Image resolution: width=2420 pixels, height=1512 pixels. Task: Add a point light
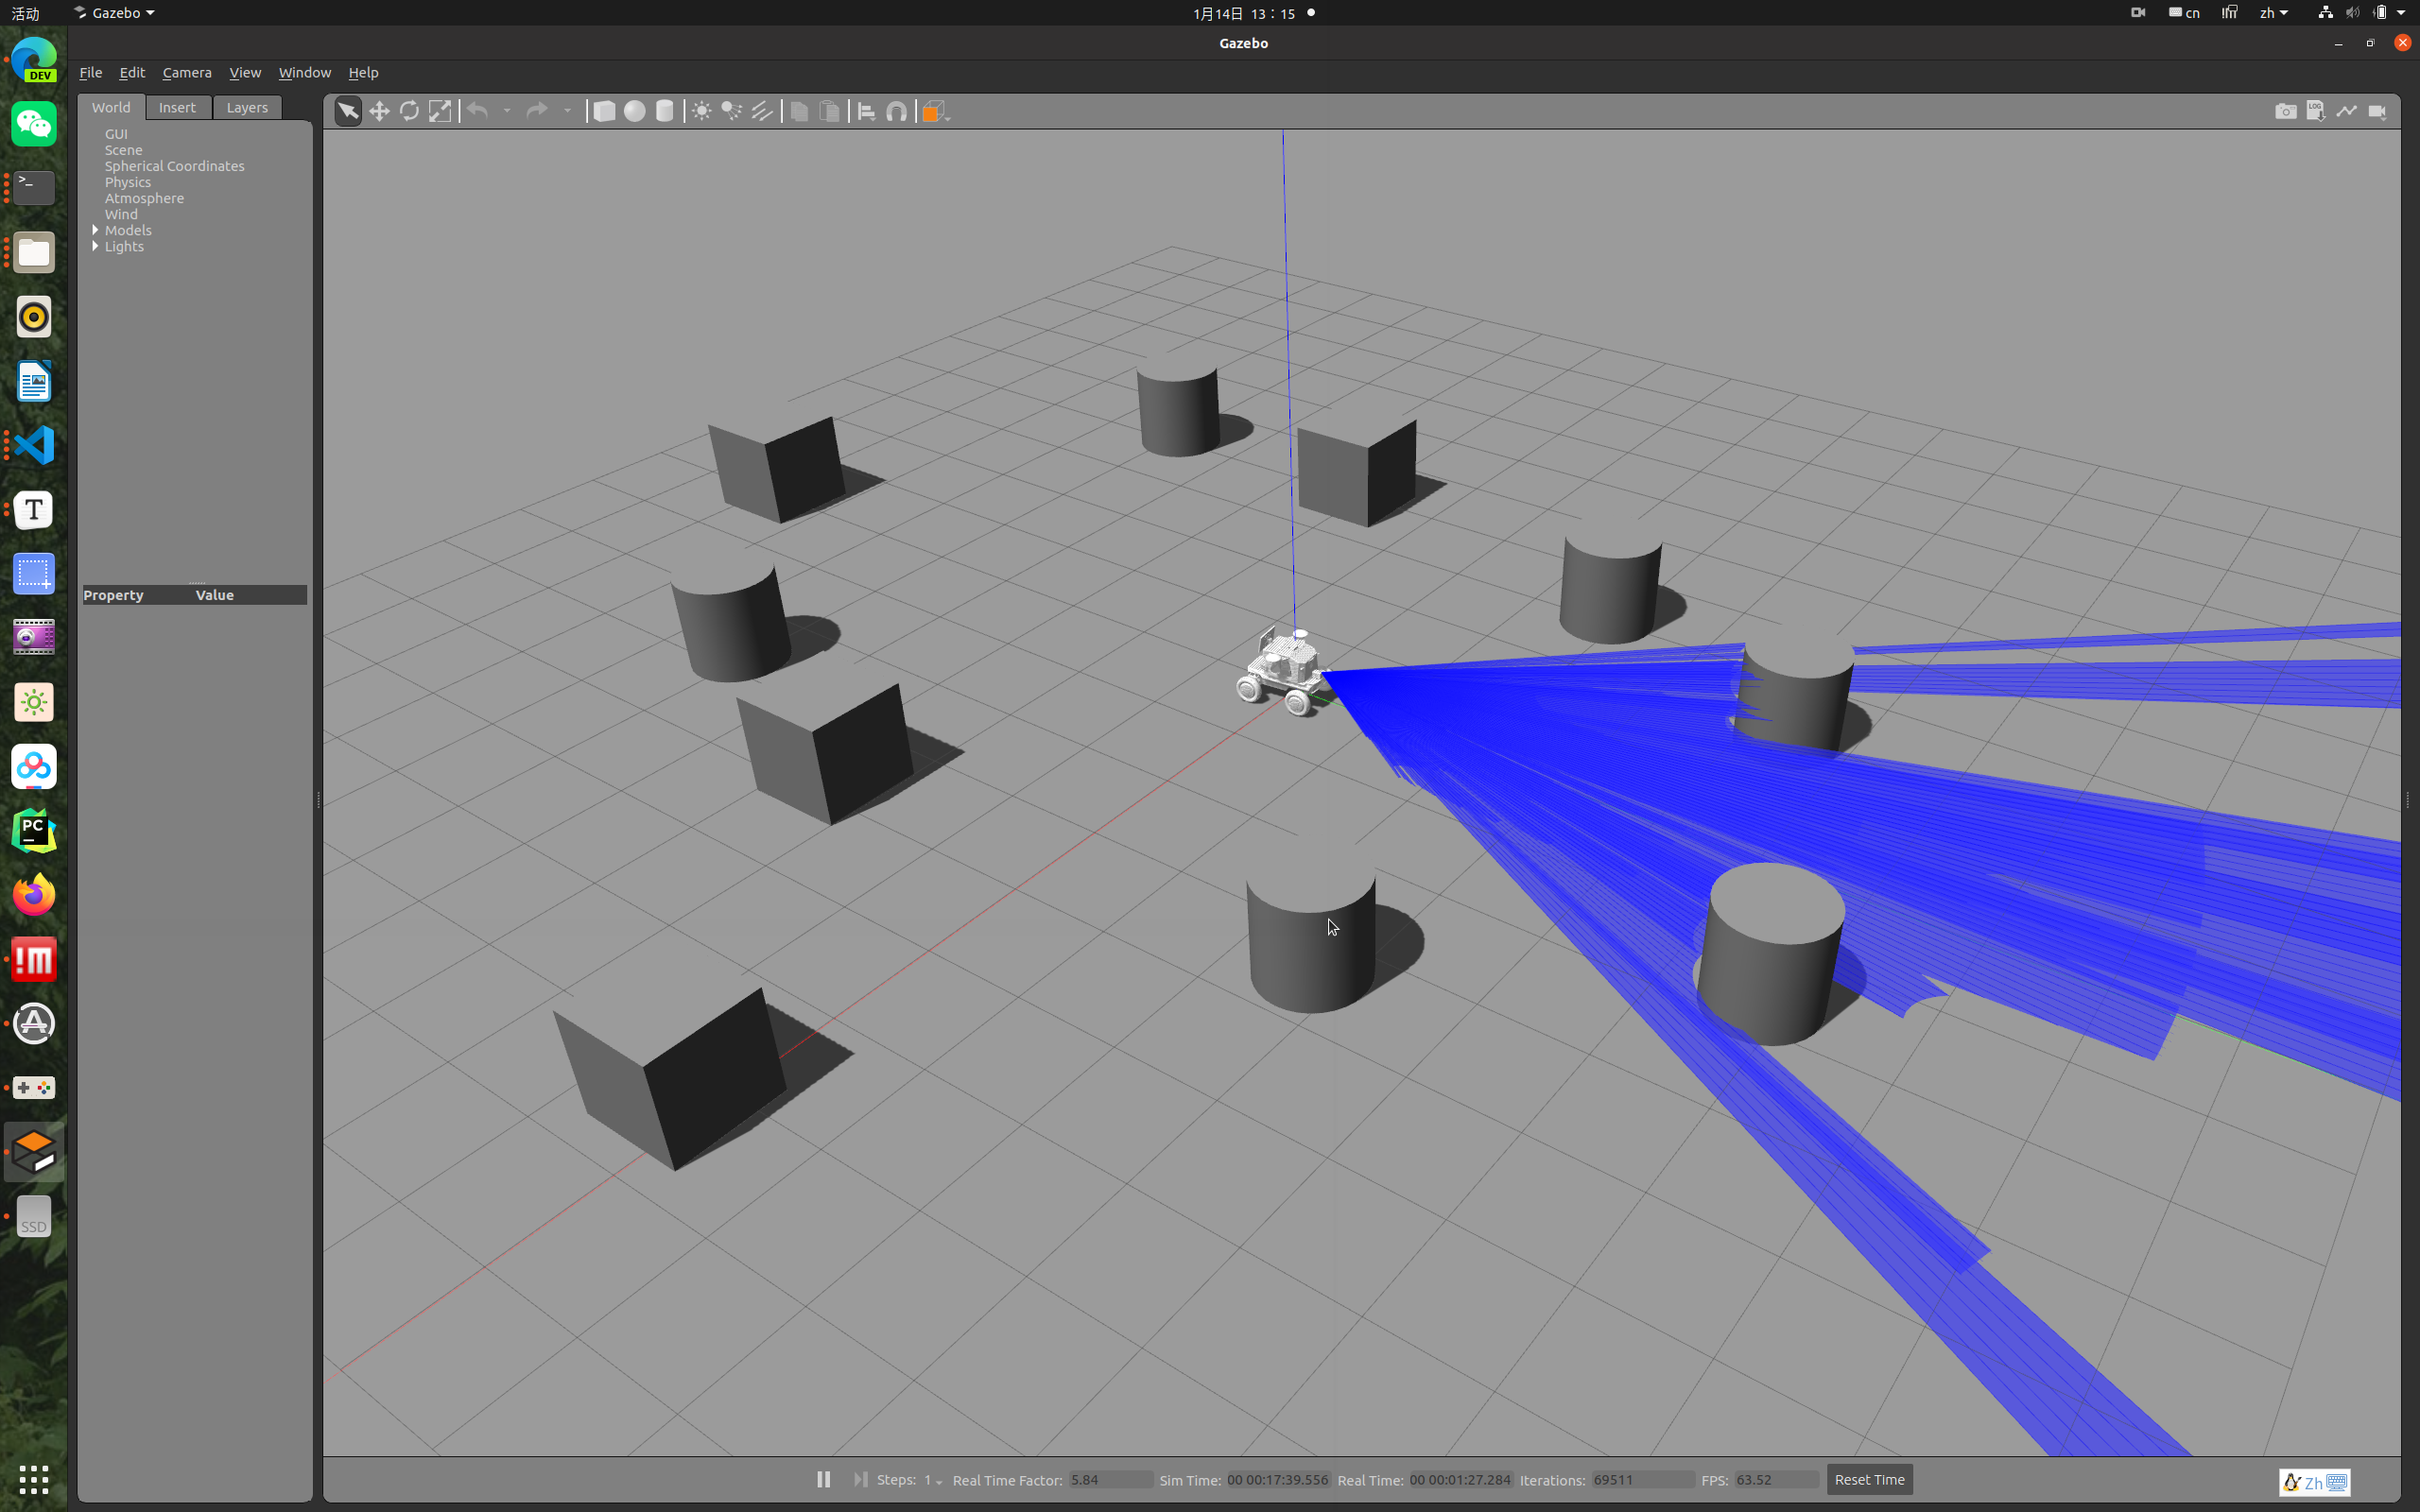click(702, 111)
